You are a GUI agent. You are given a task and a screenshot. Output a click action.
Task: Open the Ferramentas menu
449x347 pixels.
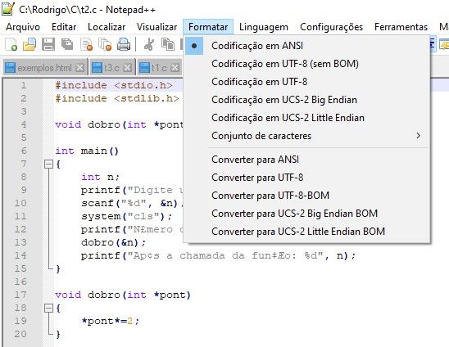point(401,27)
